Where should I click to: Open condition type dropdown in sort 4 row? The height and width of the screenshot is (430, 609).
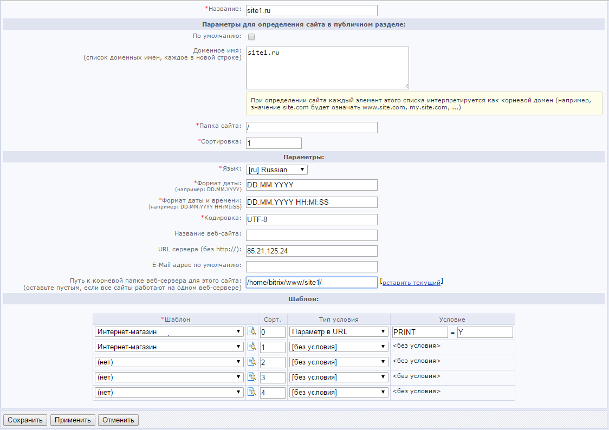(339, 392)
